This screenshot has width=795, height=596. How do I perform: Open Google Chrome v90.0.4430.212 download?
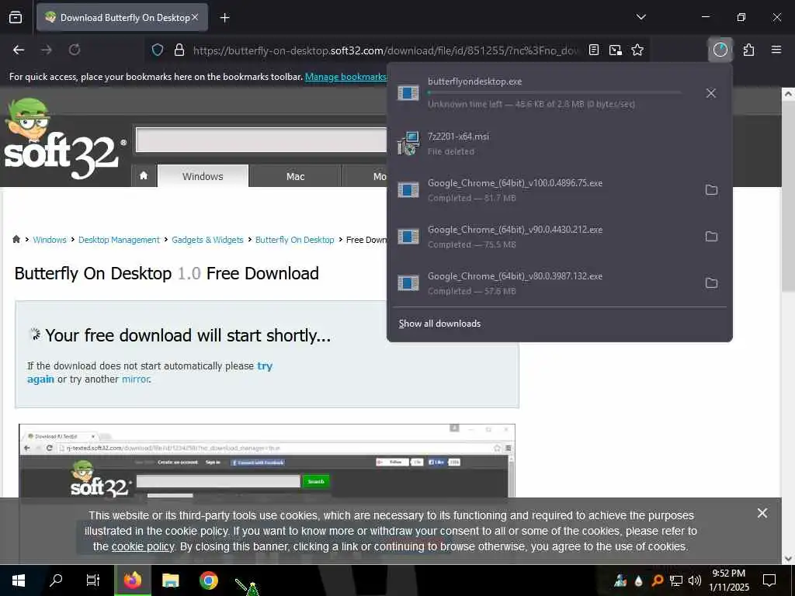tap(545, 237)
